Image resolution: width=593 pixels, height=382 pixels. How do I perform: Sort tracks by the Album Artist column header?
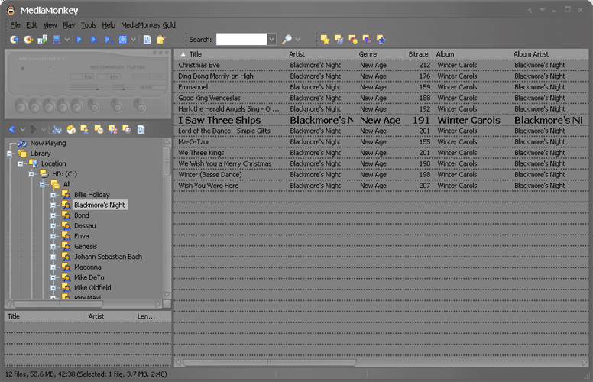click(548, 54)
